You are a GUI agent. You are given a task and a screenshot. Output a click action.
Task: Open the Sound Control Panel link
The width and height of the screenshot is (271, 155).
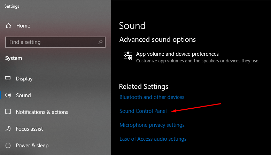tap(143, 111)
